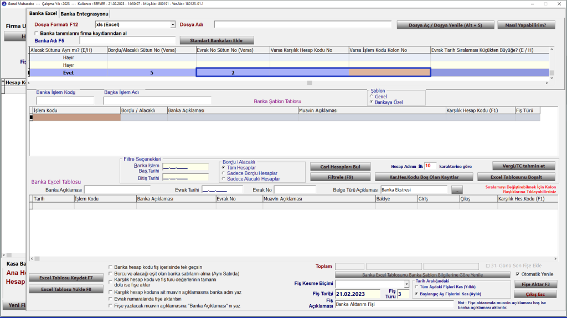
Task: Click the Fiş Tarihi field showing 21.02.2023
Action: coord(358,294)
